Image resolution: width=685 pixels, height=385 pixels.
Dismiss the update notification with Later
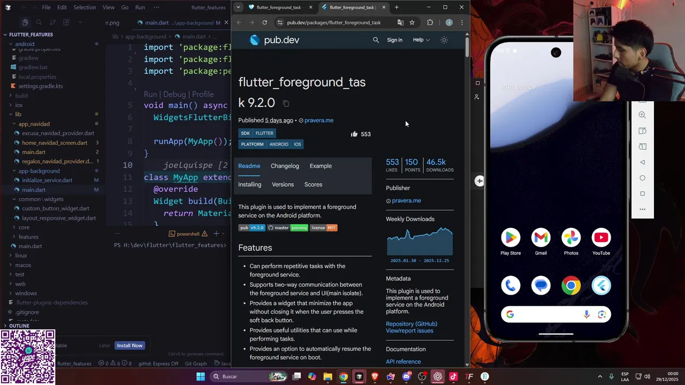104,345
